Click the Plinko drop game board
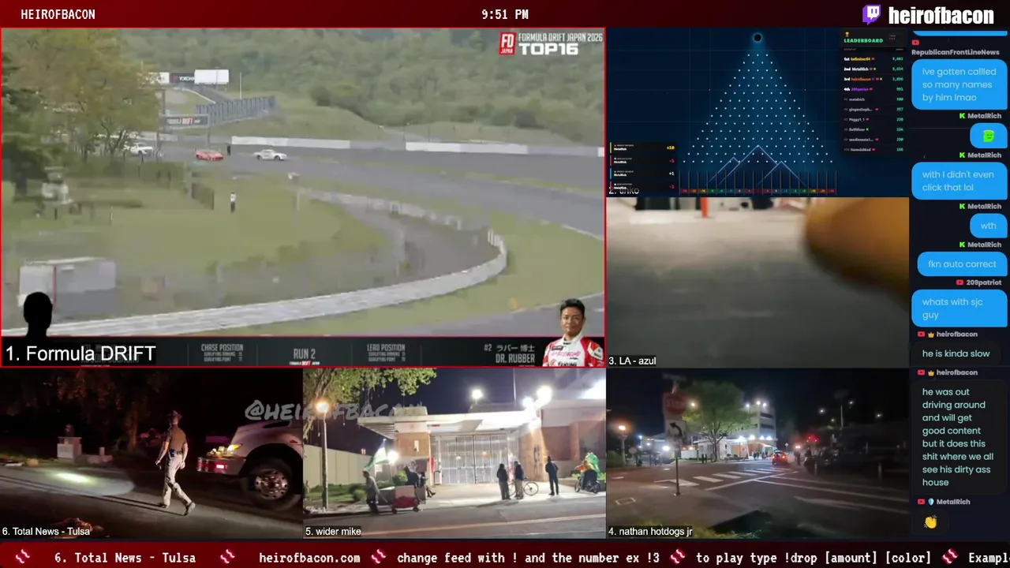This screenshot has height=568, width=1010. tap(757, 113)
